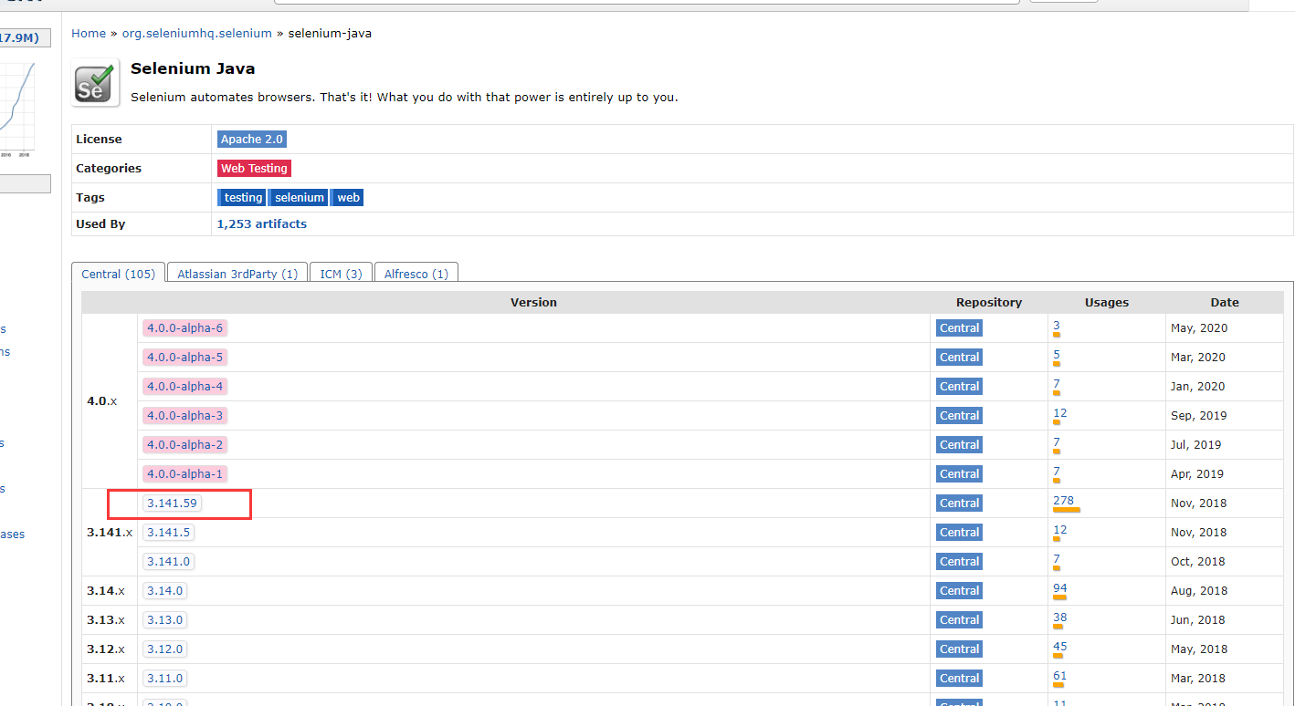1295x706 pixels.
Task: Click the Date column header
Action: click(x=1225, y=303)
